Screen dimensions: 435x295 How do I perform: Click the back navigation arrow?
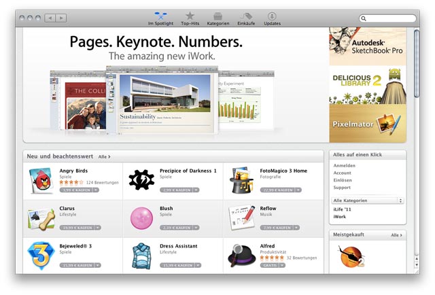[50, 18]
